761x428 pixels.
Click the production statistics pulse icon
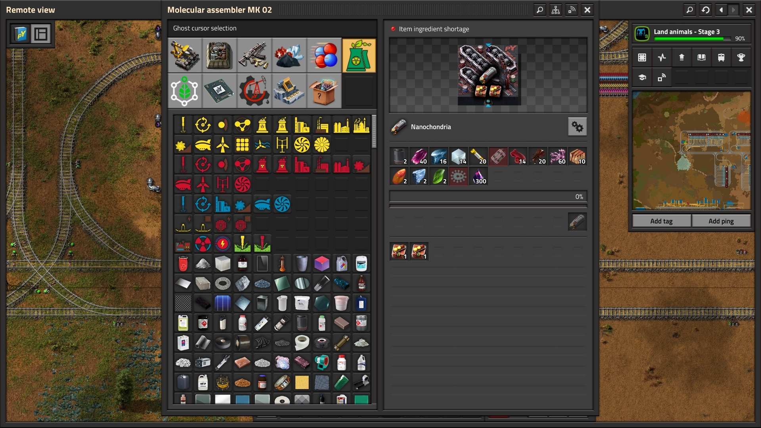[662, 57]
